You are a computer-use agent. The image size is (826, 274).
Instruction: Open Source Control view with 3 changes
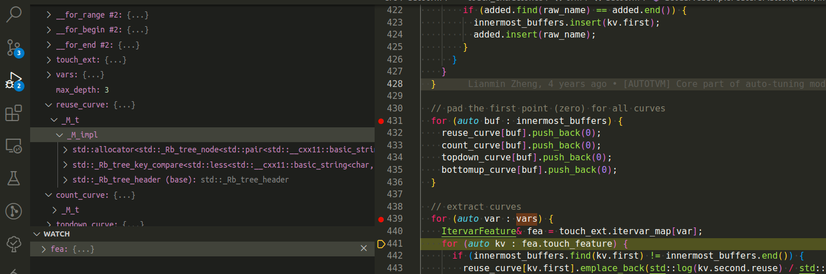pos(14,47)
